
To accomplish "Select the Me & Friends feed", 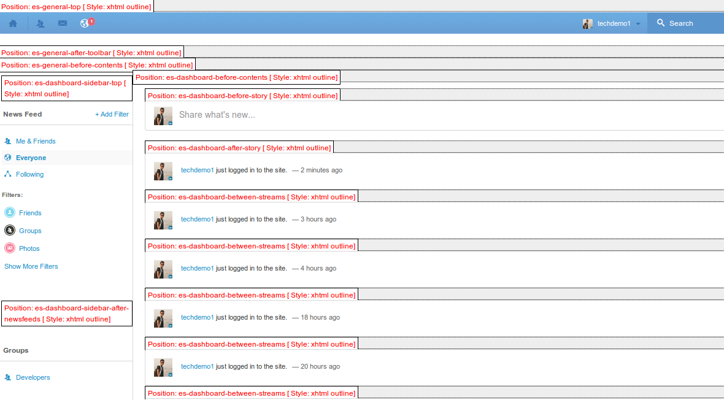I will pyautogui.click(x=36, y=141).
